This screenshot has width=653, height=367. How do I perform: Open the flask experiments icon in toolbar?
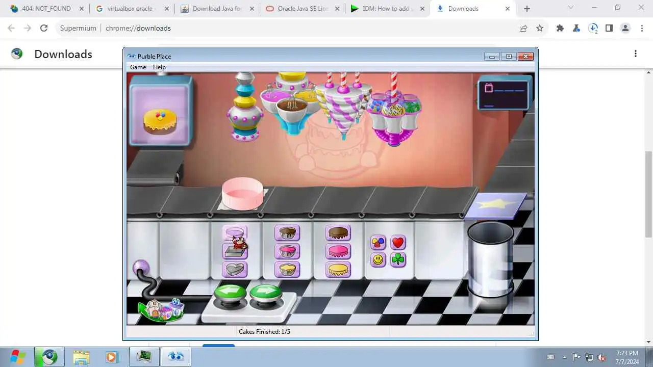pos(576,28)
